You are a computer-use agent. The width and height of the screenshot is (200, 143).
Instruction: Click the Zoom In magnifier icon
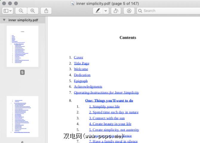33,11
